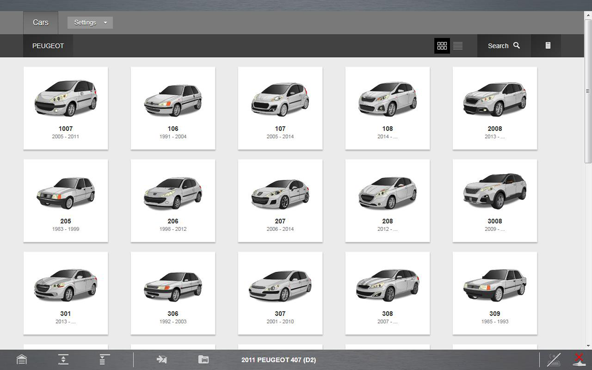Open the Peugeot 206 model card
The height and width of the screenshot is (370, 592).
(x=173, y=200)
